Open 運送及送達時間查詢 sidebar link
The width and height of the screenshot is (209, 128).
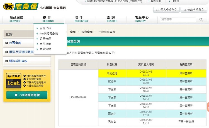point(22,52)
